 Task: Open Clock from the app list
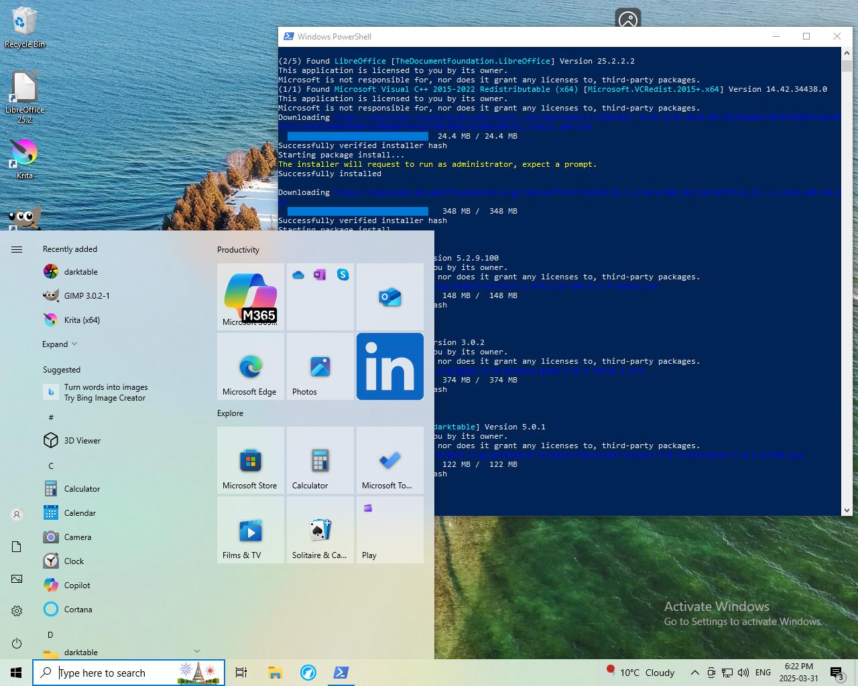(121, 561)
